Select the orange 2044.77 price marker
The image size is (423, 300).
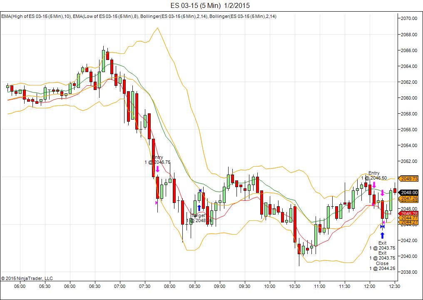(x=409, y=217)
